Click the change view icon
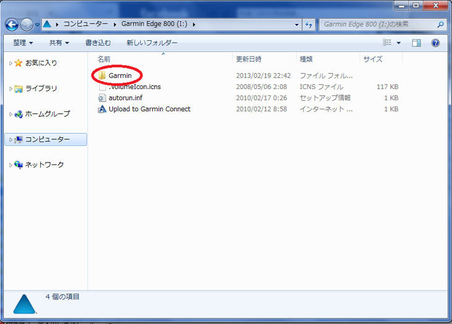Image resolution: width=452 pixels, height=324 pixels. click(387, 43)
